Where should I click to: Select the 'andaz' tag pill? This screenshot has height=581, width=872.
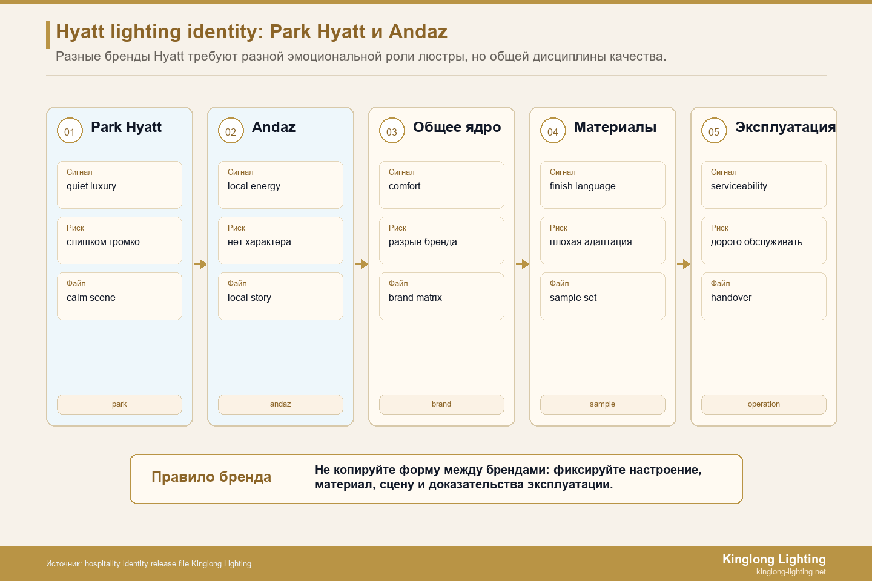tap(280, 404)
